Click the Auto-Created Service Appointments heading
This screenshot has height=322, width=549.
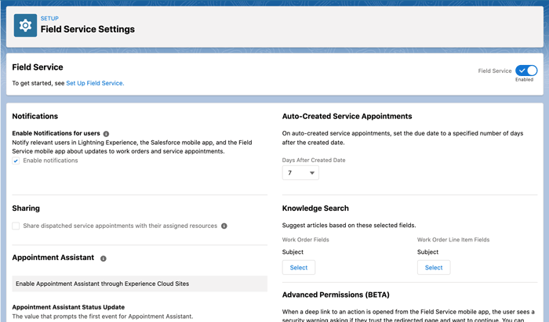(347, 117)
